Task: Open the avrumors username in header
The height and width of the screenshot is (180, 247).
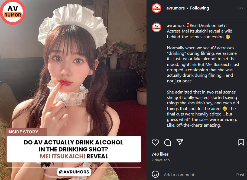Action: 175,8
